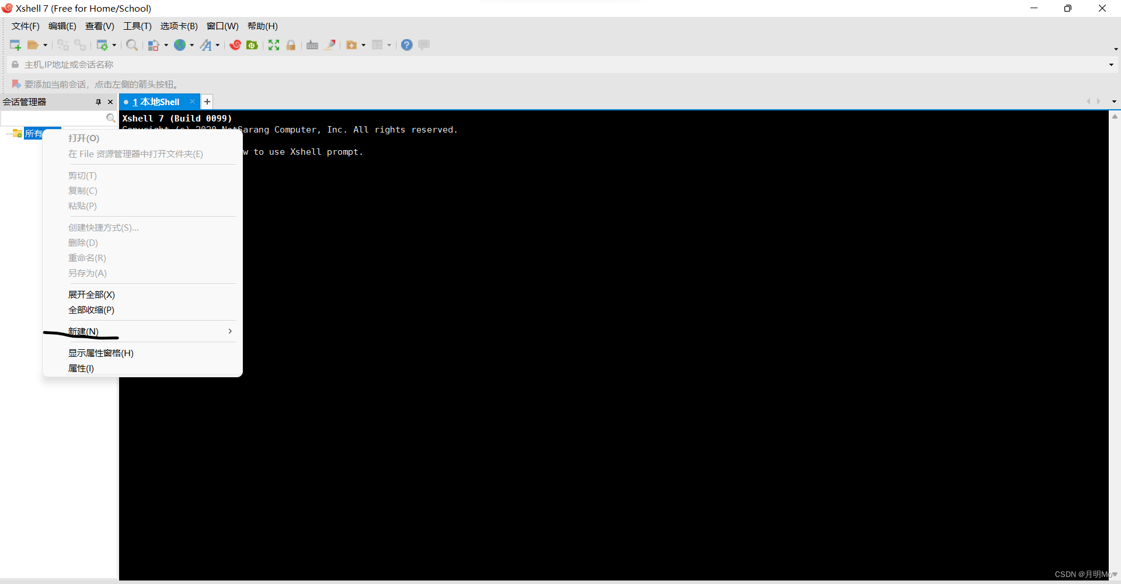Expand the session properties dropdown arrow
Viewport: 1121px width, 584px height.
coord(114,45)
